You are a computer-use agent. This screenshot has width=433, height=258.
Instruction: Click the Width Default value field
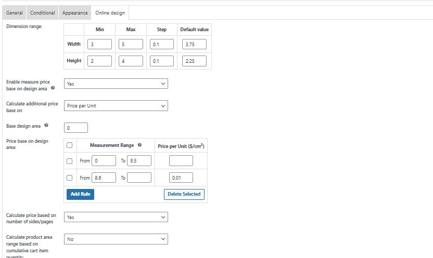coord(195,45)
